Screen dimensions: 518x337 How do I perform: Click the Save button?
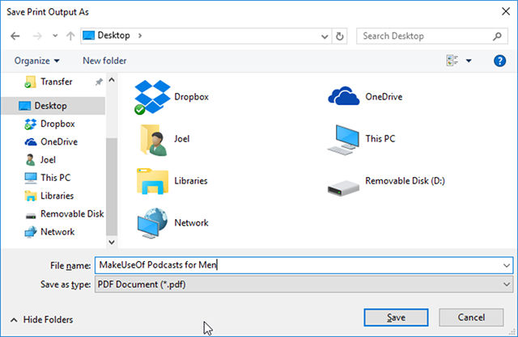point(397,317)
